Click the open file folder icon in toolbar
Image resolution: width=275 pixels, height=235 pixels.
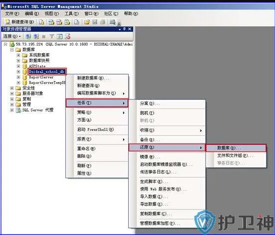[x=87, y=22]
